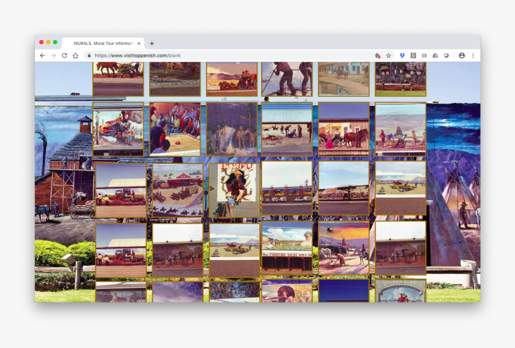Viewport: 515px width, 348px height.
Task: Open the Google Drive extension
Action: coord(435,56)
